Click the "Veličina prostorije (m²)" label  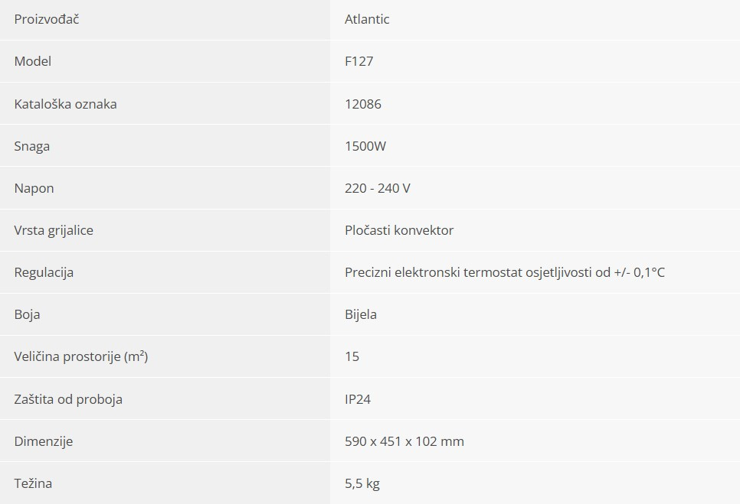[x=81, y=356]
